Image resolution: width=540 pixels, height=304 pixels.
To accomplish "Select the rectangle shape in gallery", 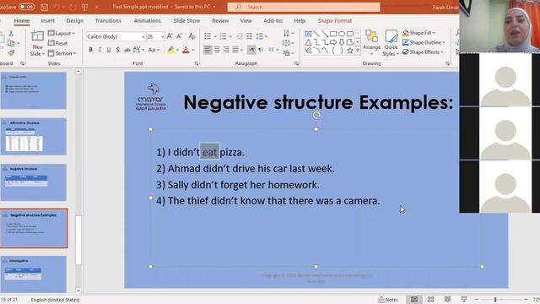I will tap(333, 34).
